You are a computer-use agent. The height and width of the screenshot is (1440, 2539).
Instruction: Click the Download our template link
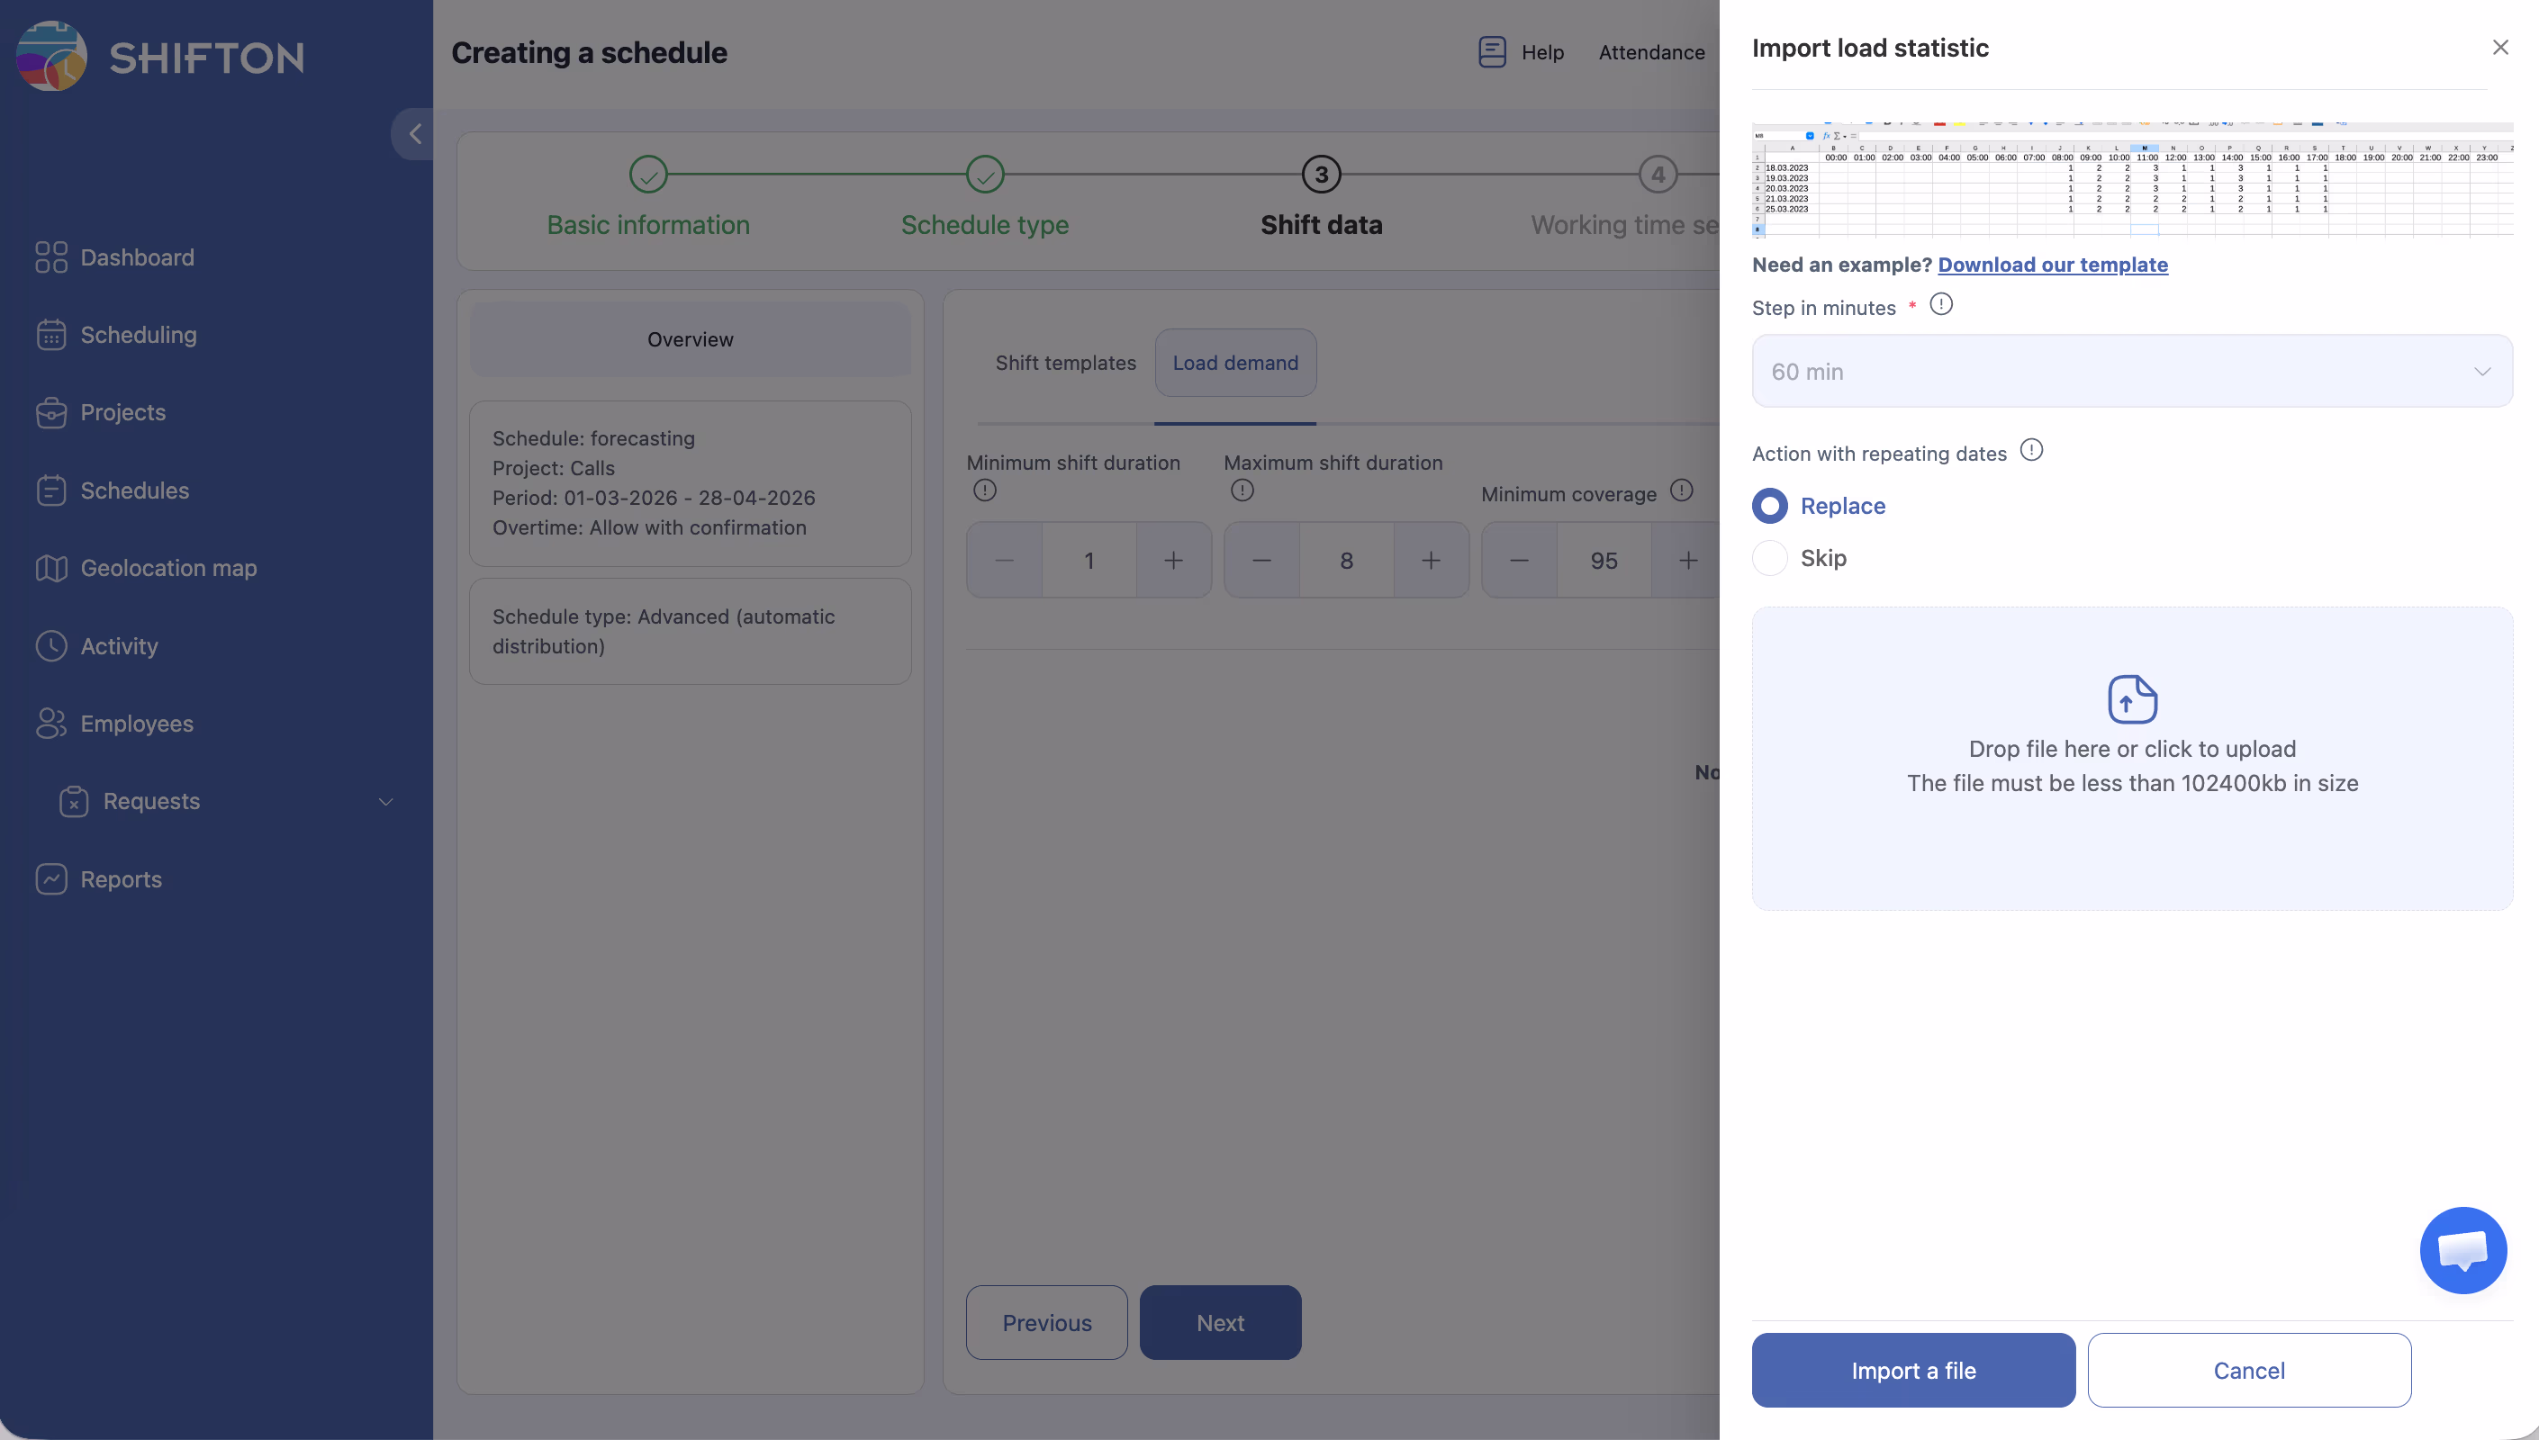coord(2053,264)
